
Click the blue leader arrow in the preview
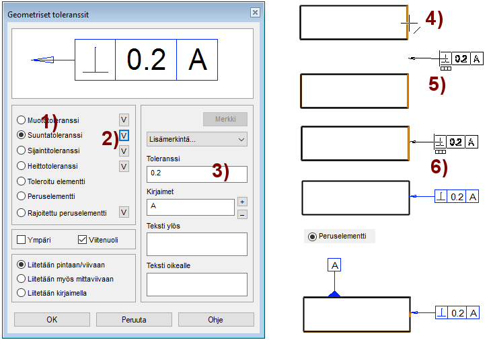tap(44, 60)
